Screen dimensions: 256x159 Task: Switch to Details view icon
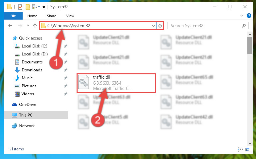[240, 149]
